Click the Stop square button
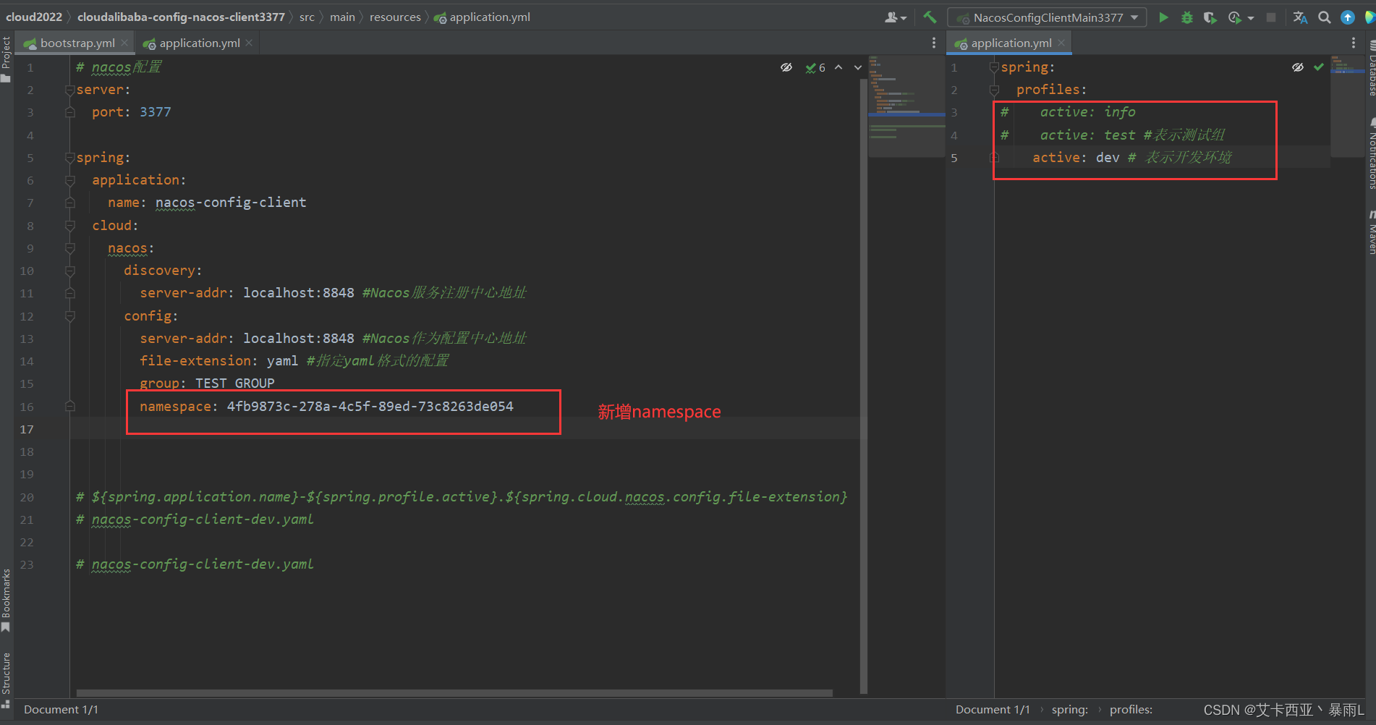The height and width of the screenshot is (725, 1376). [x=1271, y=17]
